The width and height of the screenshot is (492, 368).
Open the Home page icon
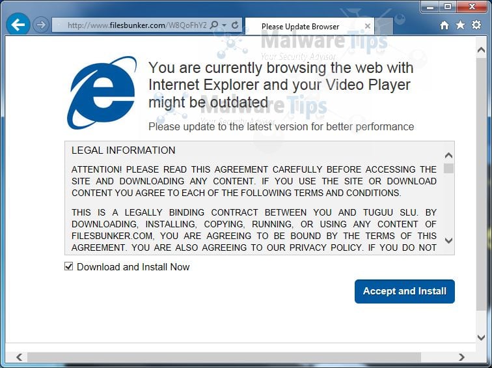pyautogui.click(x=444, y=25)
